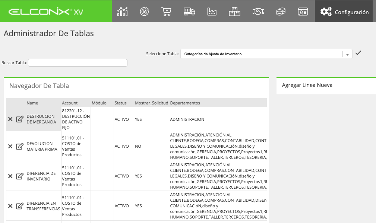Confirm table selection with the checkmark
The image size is (376, 223).
click(358, 53)
